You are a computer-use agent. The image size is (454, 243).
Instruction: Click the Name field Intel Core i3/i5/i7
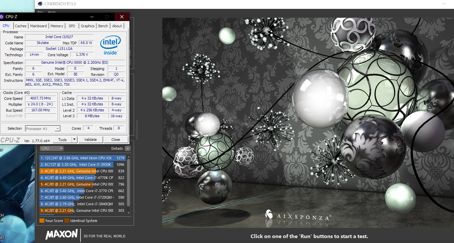(59, 37)
